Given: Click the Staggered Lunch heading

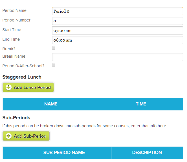Looking at the screenshot, I should tap(22, 77).
